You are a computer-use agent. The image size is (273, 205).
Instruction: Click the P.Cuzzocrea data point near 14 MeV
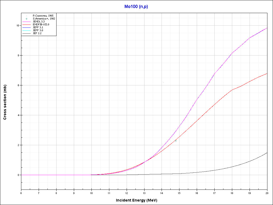[x=163, y=83]
